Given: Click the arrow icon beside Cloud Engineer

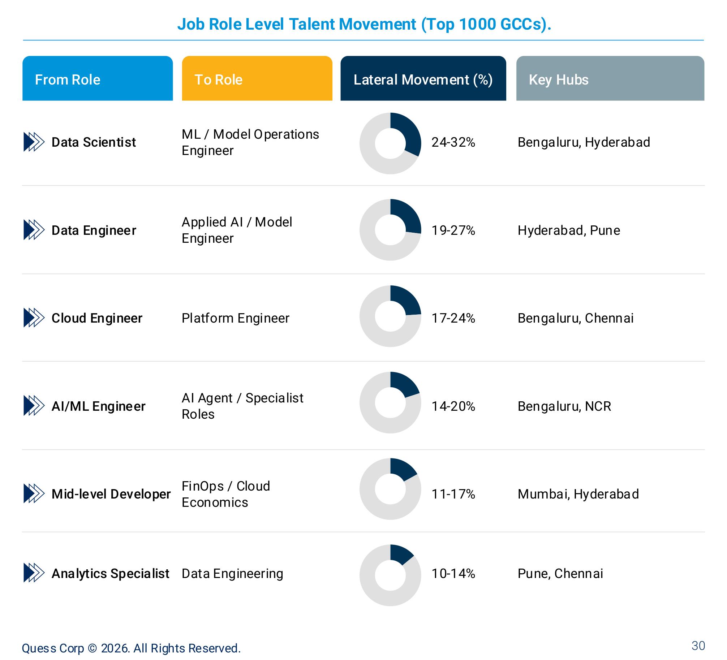Looking at the screenshot, I should point(34,318).
